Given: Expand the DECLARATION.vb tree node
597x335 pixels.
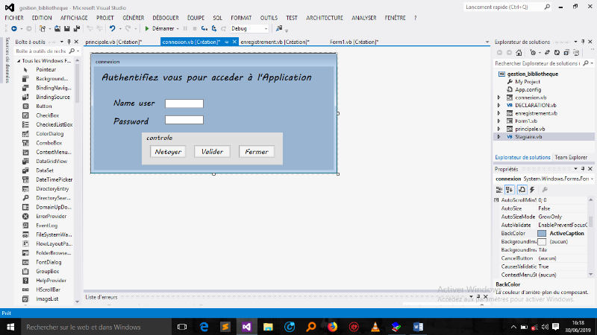Looking at the screenshot, I should click(498, 105).
